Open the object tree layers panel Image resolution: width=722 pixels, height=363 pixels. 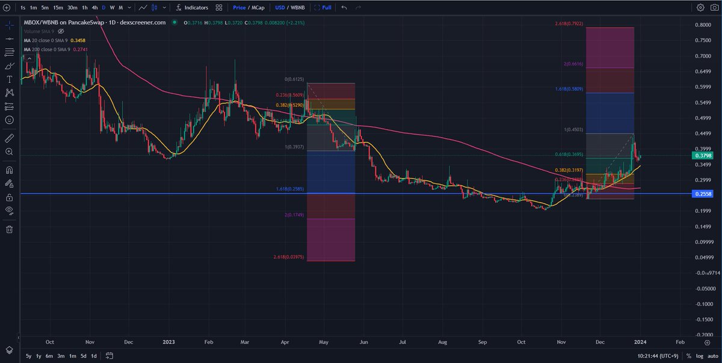(9, 350)
